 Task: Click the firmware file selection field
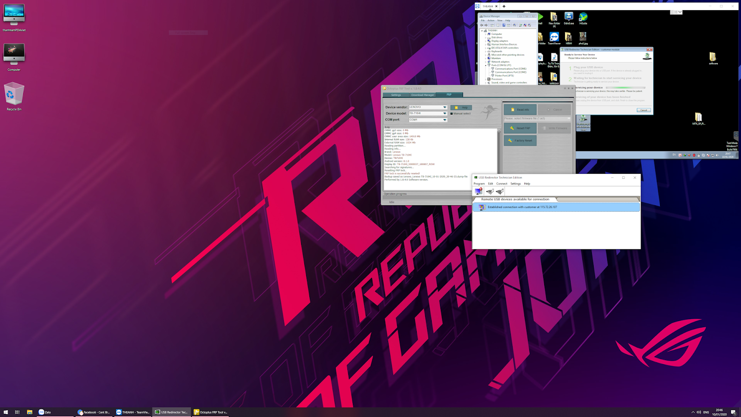click(537, 119)
